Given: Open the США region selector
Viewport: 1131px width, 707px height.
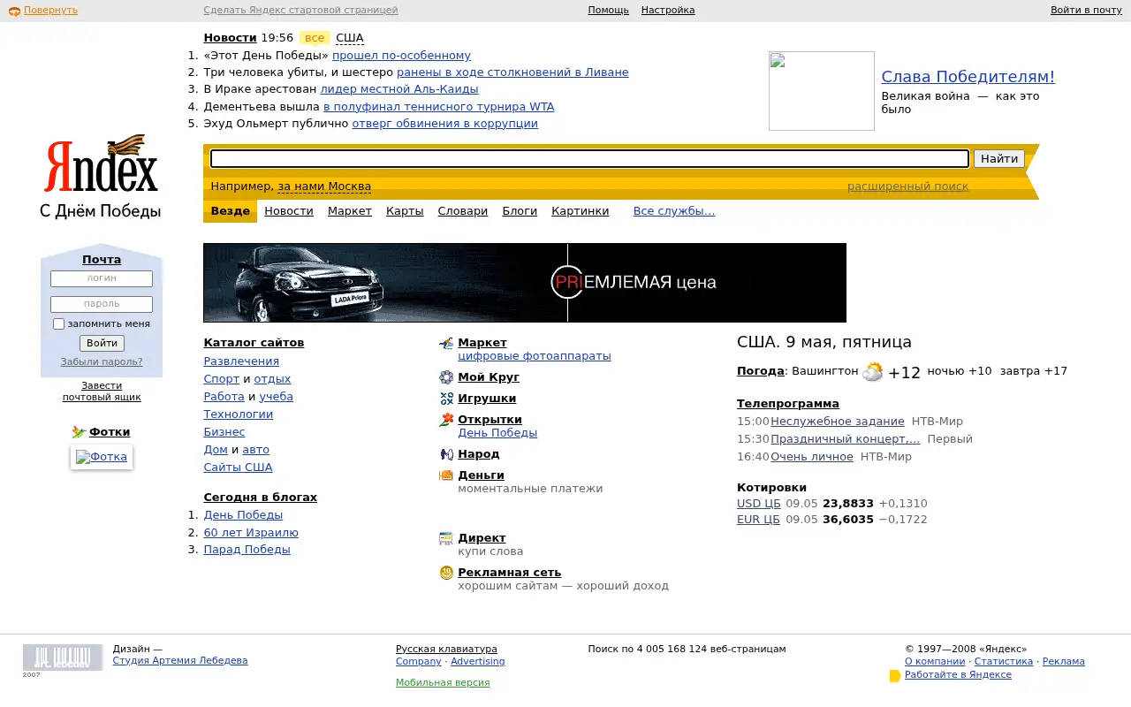Looking at the screenshot, I should coord(350,38).
